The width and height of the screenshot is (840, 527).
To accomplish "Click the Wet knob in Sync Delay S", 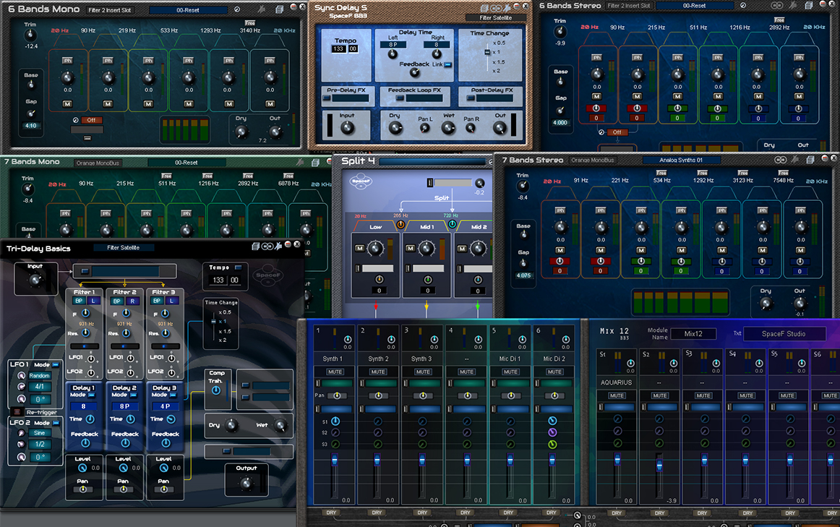I will pyautogui.click(x=448, y=127).
